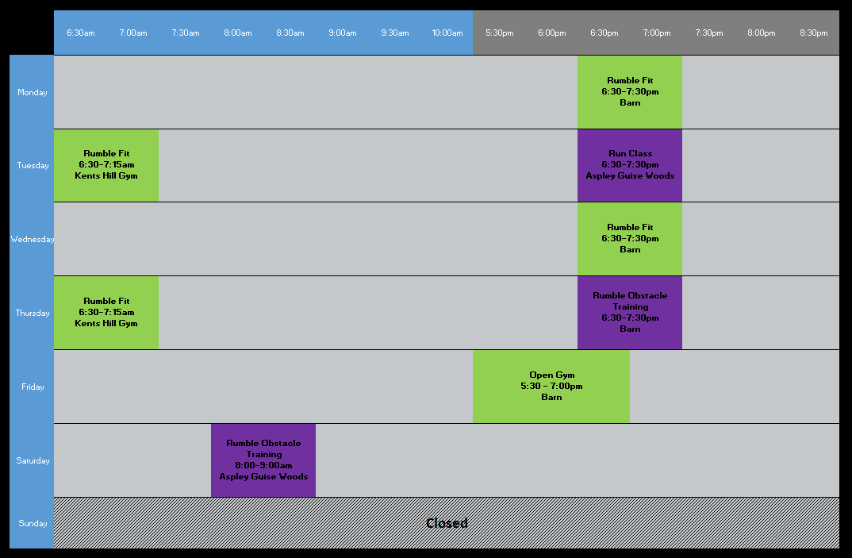852x558 pixels.
Task: Select Thursday's Rumble Fit morning class
Action: pos(106,312)
